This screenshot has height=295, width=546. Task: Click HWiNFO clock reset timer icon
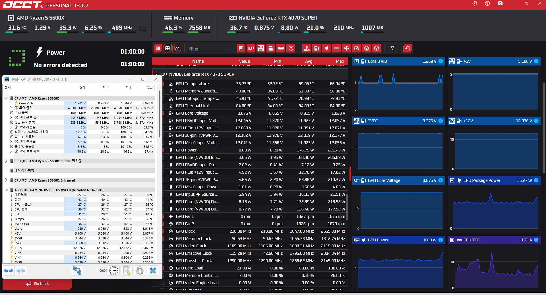114,271
